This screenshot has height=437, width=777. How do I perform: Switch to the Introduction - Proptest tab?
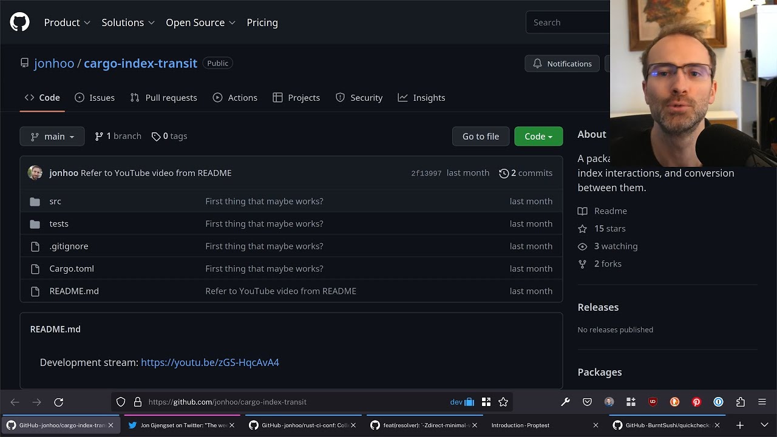click(544, 425)
